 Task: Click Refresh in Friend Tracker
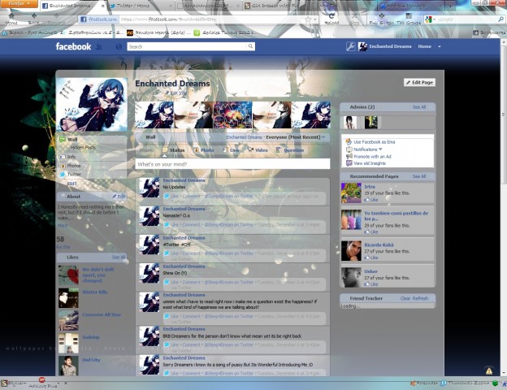point(420,298)
